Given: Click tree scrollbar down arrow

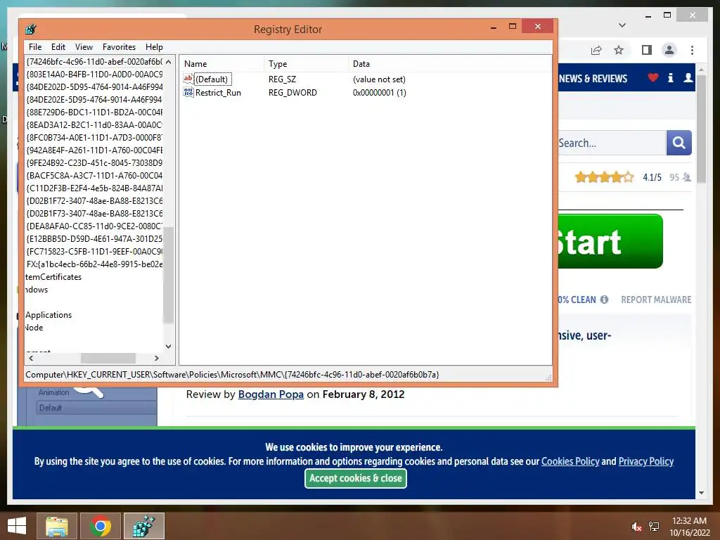Looking at the screenshot, I should pyautogui.click(x=169, y=346).
